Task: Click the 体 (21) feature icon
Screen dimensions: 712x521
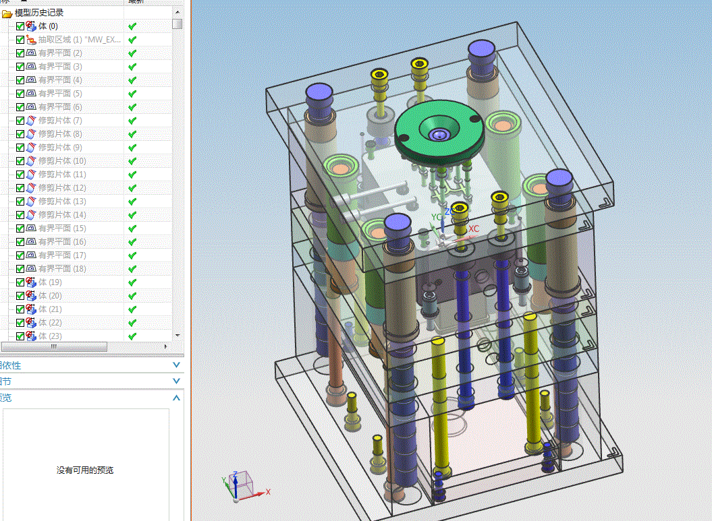Action: pos(31,309)
